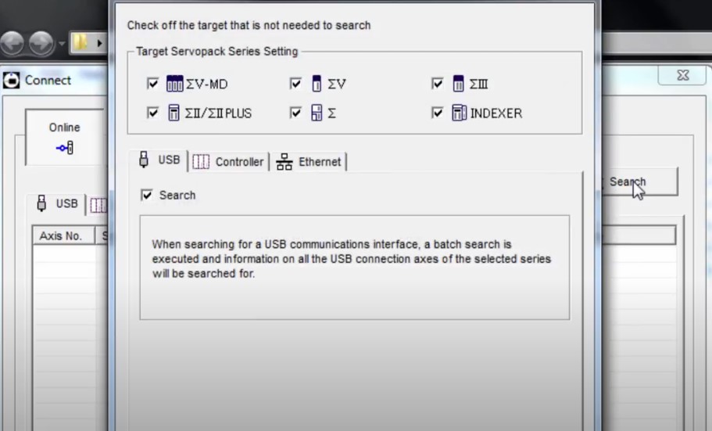The width and height of the screenshot is (712, 431).
Task: Uncheck the ΣV-MD series checkbox
Action: point(153,84)
